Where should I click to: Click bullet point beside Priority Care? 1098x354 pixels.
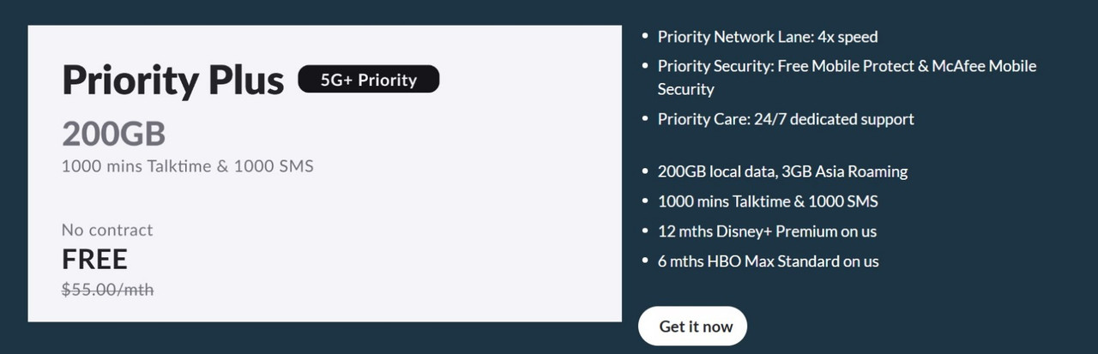click(645, 119)
